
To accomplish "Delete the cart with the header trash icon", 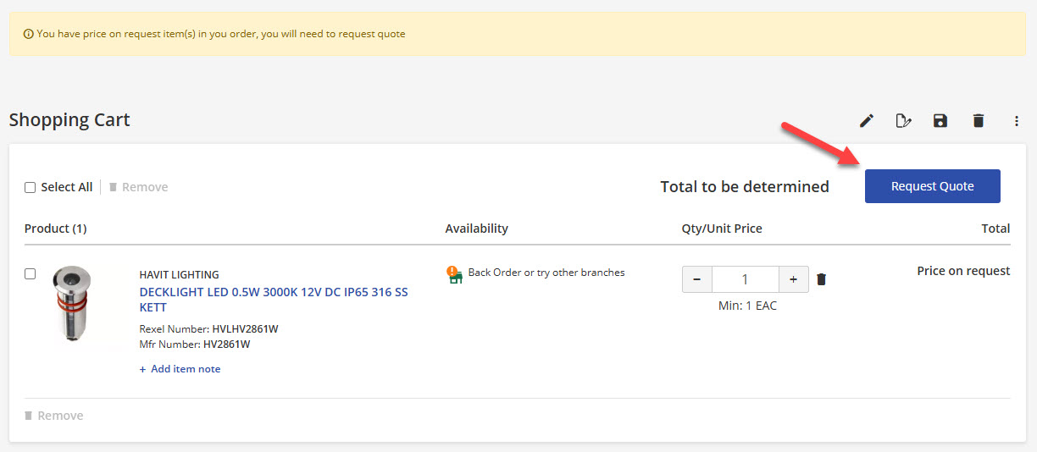I will [x=979, y=121].
